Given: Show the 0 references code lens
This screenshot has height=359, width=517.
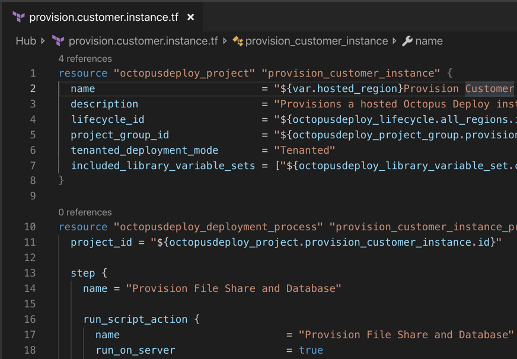Looking at the screenshot, I should [85, 212].
